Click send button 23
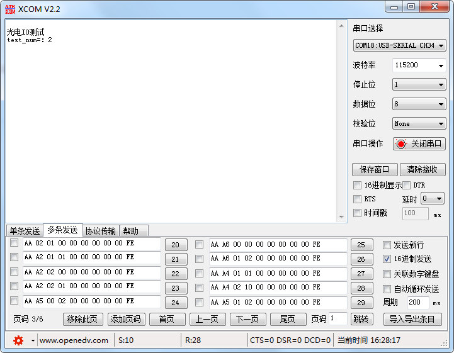This screenshot has width=454, height=353. (176, 288)
